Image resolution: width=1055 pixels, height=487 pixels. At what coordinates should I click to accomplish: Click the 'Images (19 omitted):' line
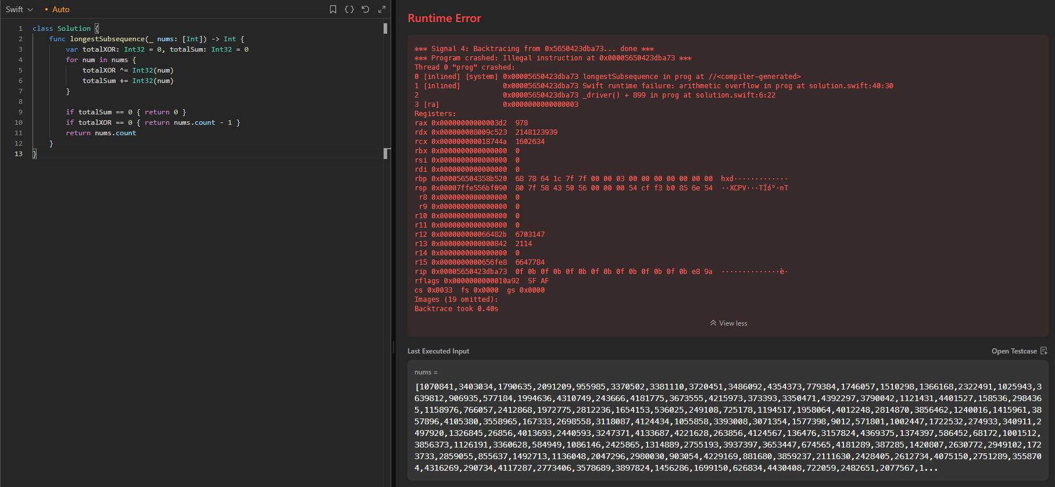pos(456,300)
